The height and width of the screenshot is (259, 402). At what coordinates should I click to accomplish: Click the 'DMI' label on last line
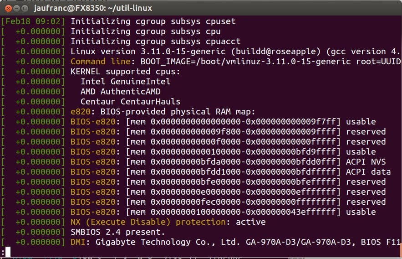(78, 242)
